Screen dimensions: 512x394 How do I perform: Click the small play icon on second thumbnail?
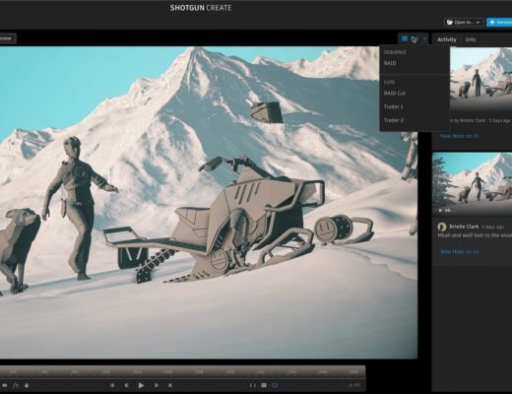click(440, 210)
